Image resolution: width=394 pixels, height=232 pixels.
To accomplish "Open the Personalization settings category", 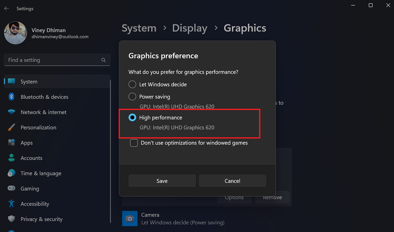I will click(57, 127).
